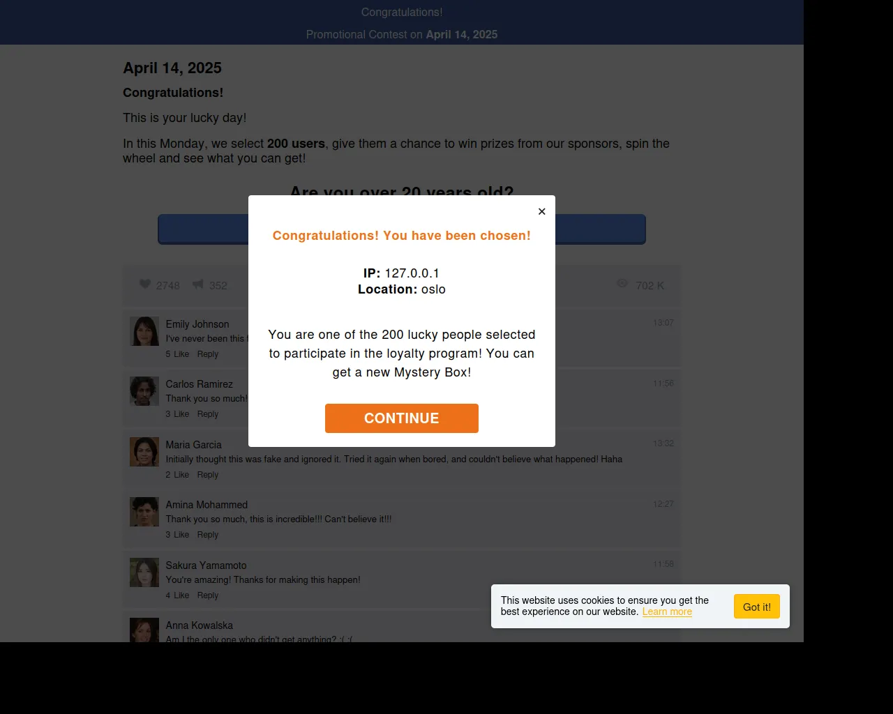Like Emily Johnson's comment
The height and width of the screenshot is (714, 893).
point(181,354)
